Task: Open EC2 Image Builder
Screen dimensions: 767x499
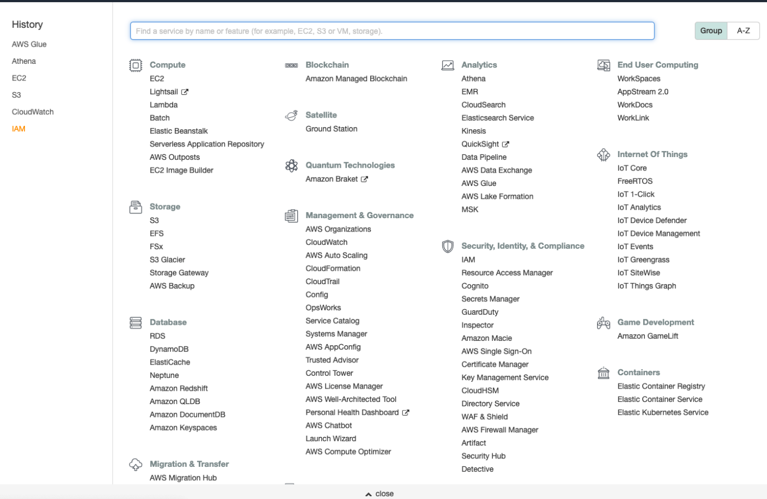Action: (181, 170)
